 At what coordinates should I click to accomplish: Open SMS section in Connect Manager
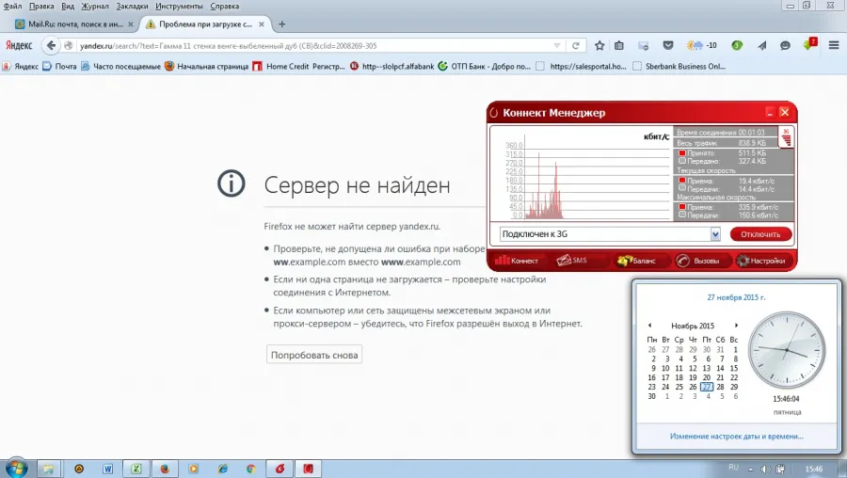tap(571, 261)
